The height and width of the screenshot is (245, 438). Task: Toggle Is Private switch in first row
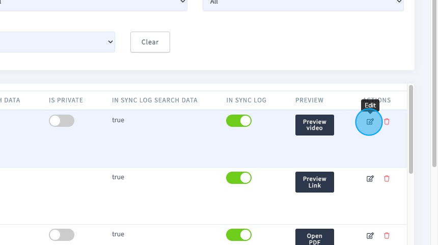click(x=62, y=121)
